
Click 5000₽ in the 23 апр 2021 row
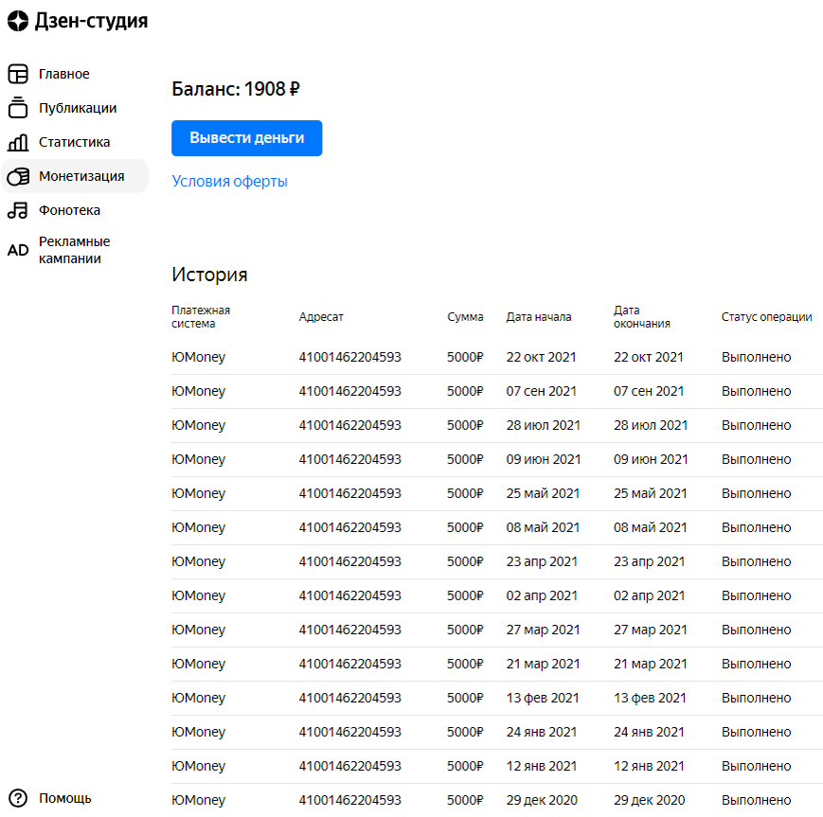click(x=465, y=562)
